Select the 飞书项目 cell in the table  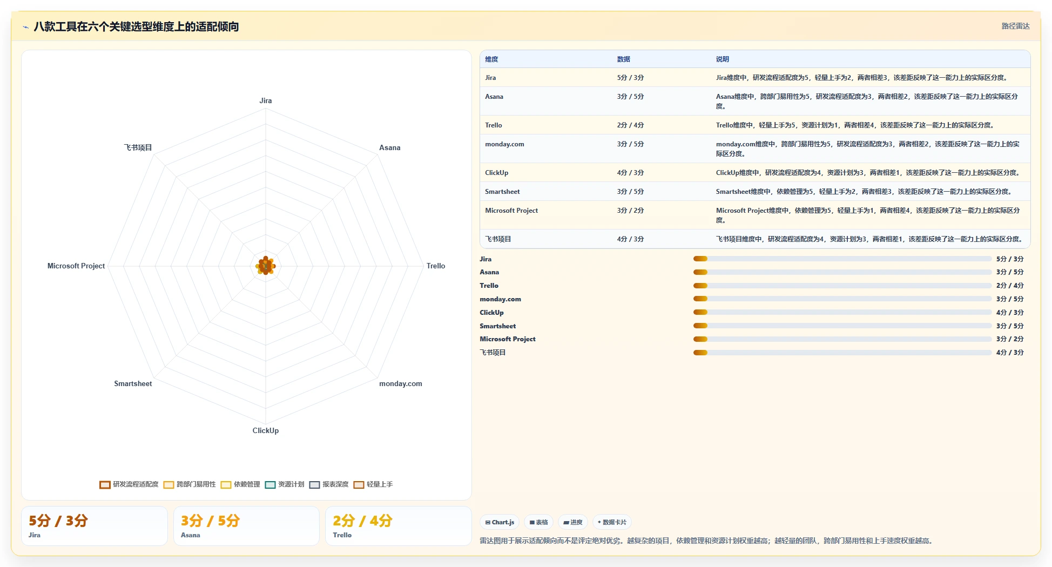[498, 239]
